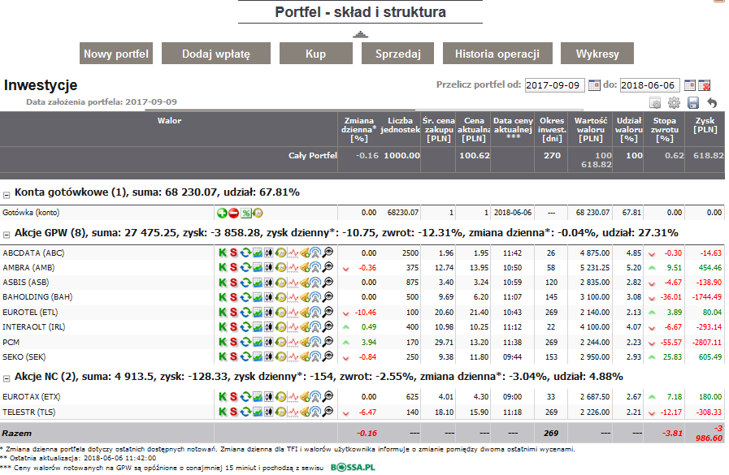Click the window settings icon beside the gear

655,102
